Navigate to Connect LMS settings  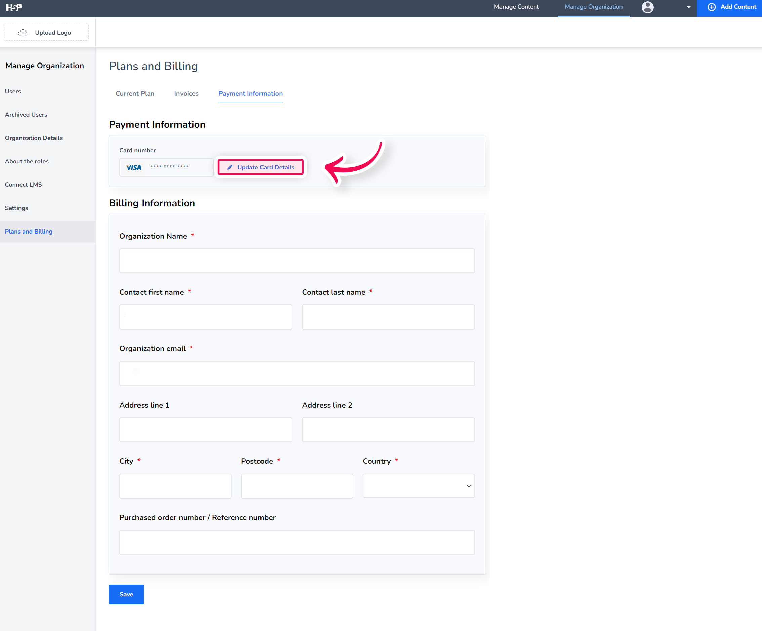23,184
